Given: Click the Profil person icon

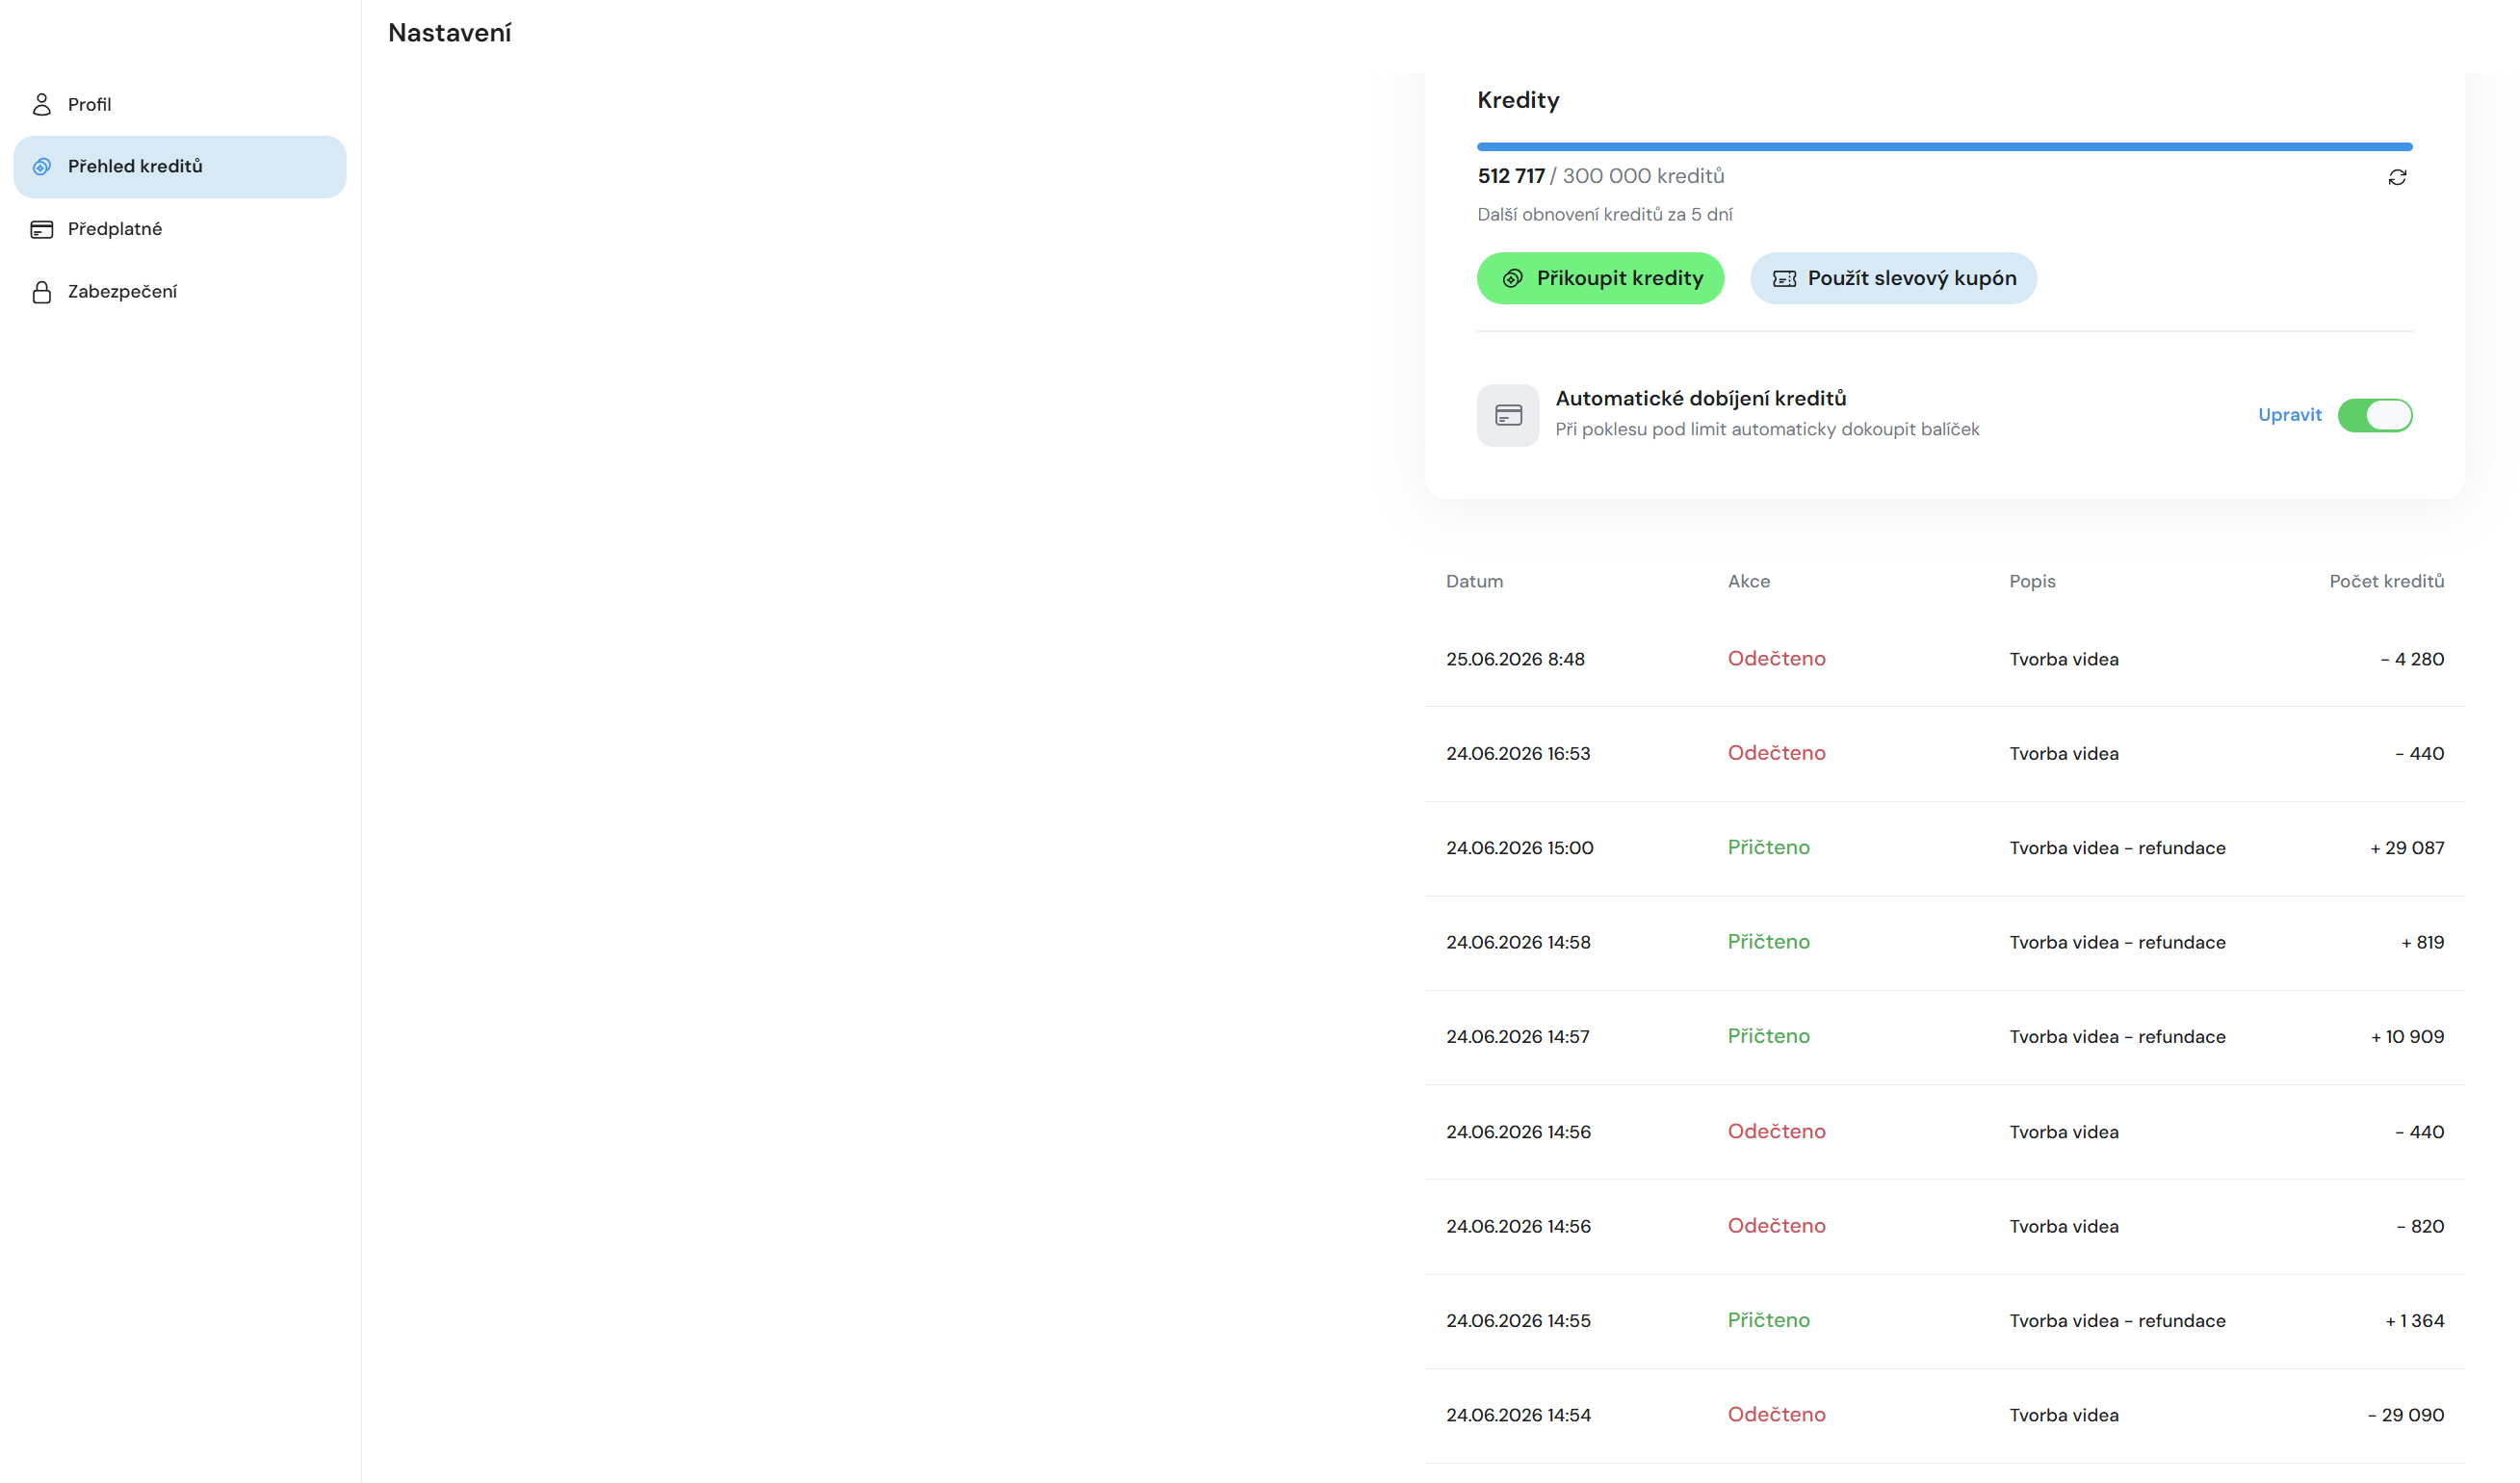Looking at the screenshot, I should (x=41, y=104).
